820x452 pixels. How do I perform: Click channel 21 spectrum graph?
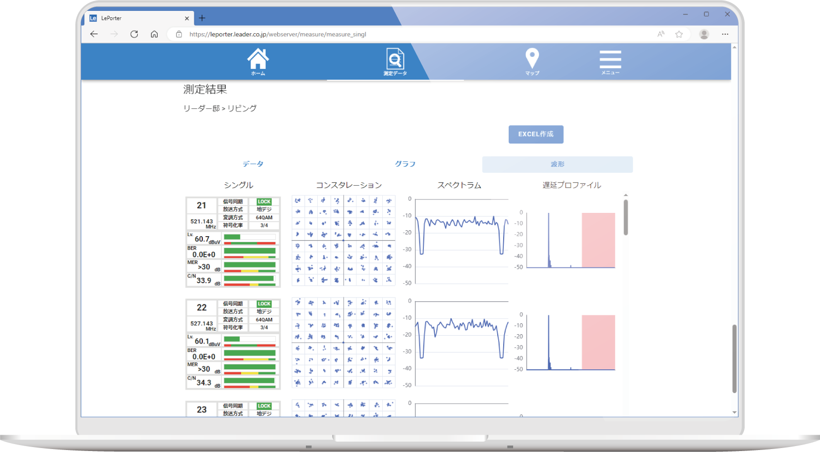462,241
